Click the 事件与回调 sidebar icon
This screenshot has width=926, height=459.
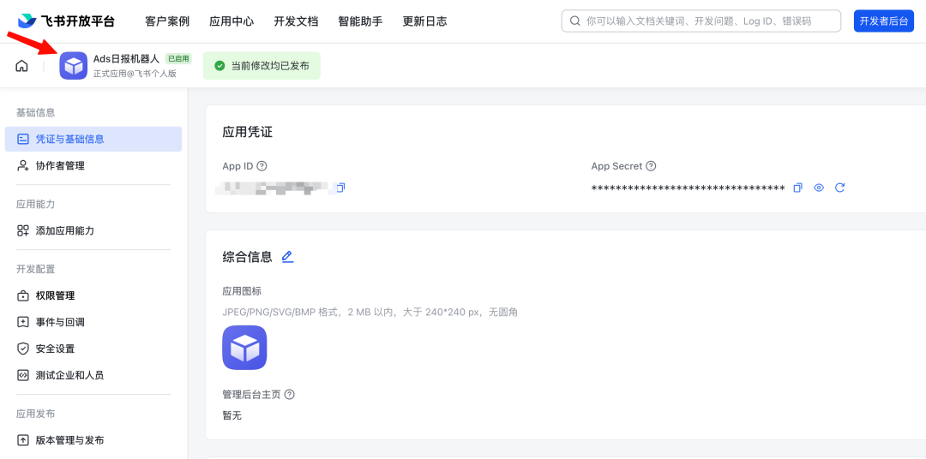click(x=23, y=322)
